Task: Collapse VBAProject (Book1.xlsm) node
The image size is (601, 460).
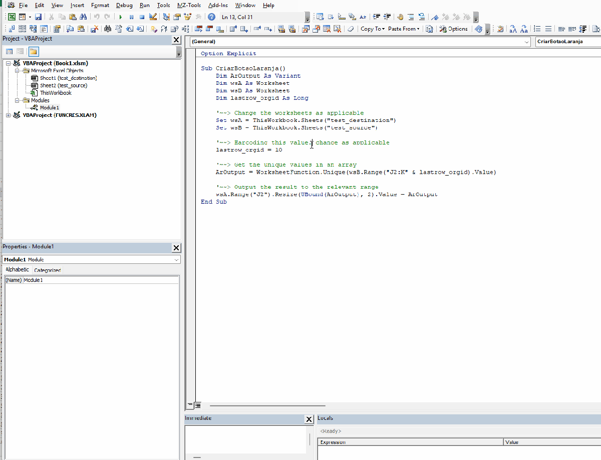Action: click(x=9, y=63)
